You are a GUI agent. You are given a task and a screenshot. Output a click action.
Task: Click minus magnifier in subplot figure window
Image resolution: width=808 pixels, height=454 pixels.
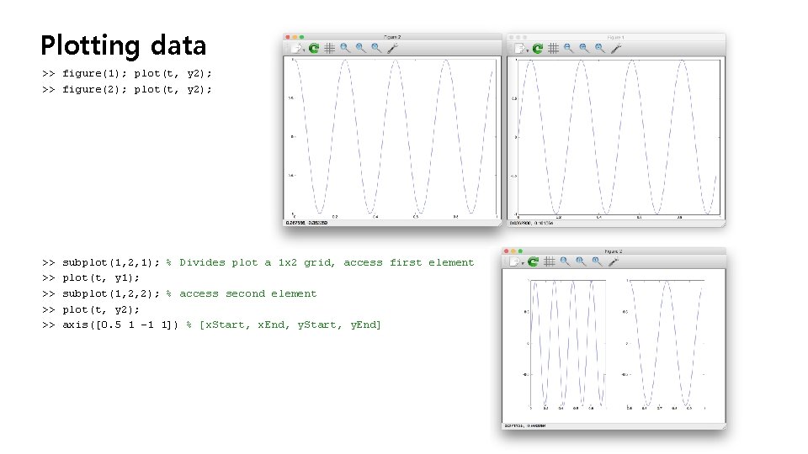coord(565,261)
